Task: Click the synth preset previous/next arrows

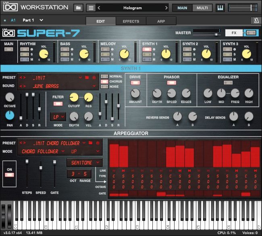Action: (23, 77)
